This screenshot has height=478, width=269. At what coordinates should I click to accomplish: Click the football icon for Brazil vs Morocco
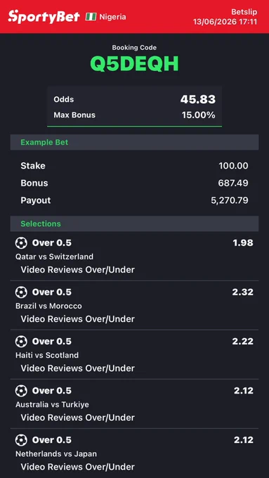[x=21, y=292]
